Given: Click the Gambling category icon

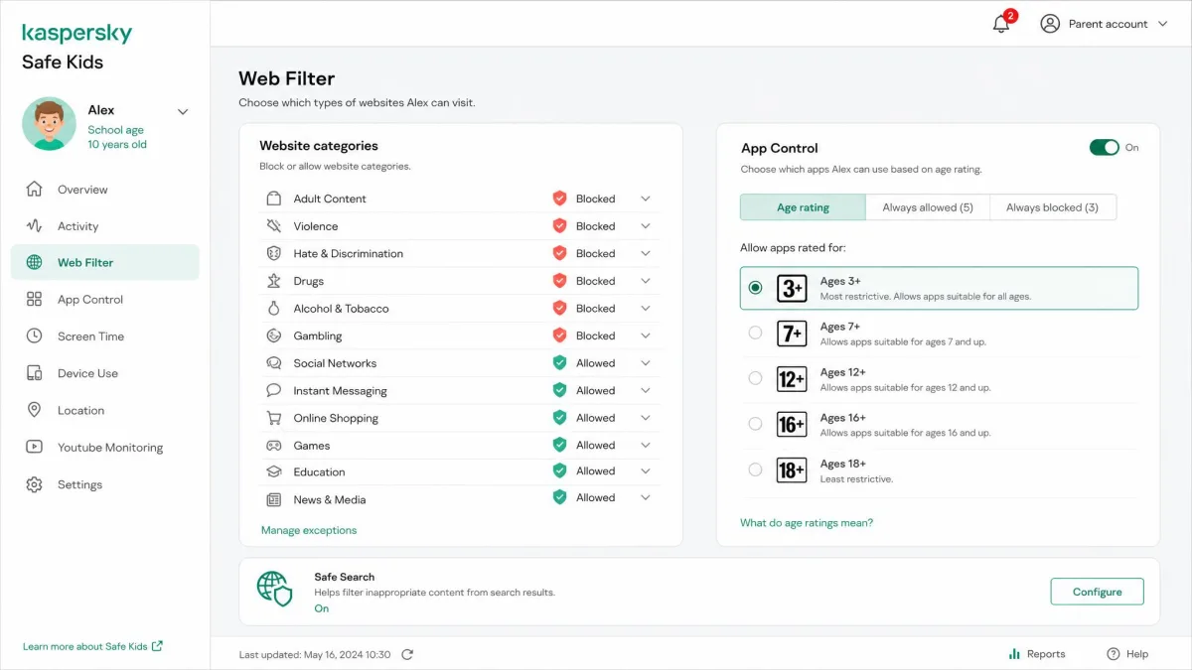Looking at the screenshot, I should 273,335.
